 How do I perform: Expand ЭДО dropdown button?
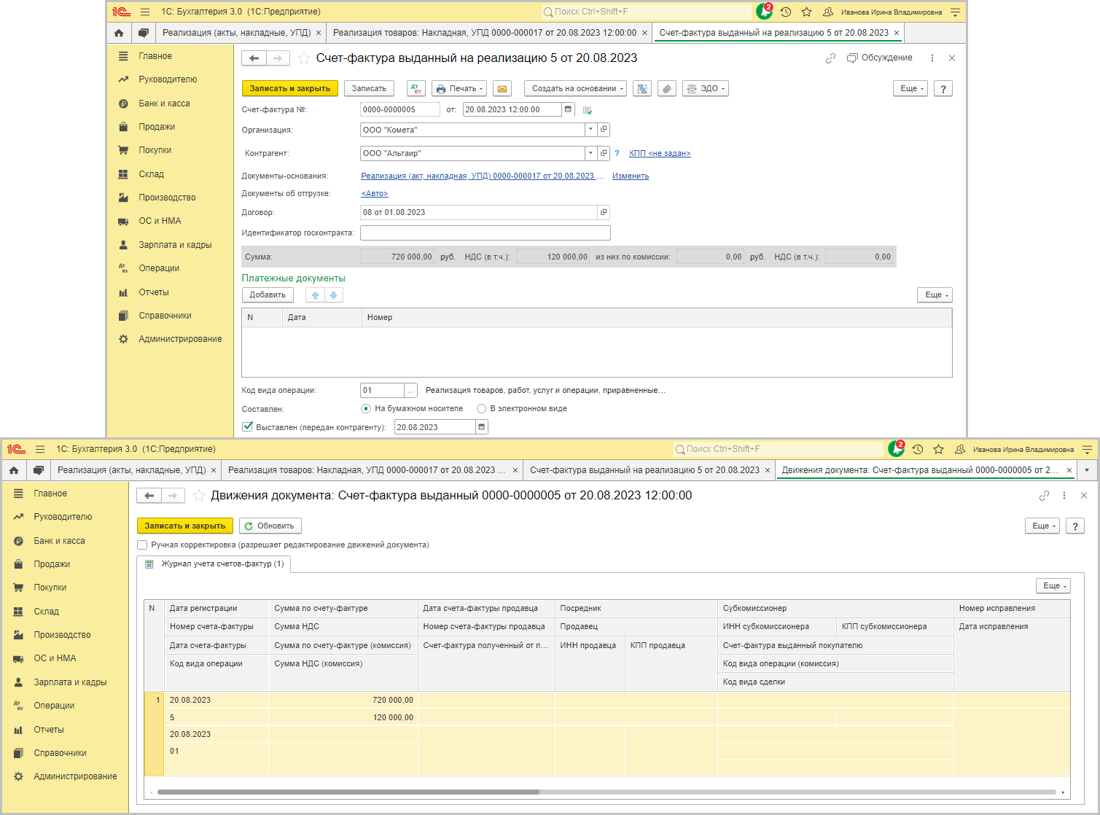(x=706, y=89)
